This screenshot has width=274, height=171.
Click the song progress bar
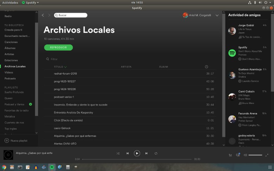pyautogui.click(x=137, y=159)
